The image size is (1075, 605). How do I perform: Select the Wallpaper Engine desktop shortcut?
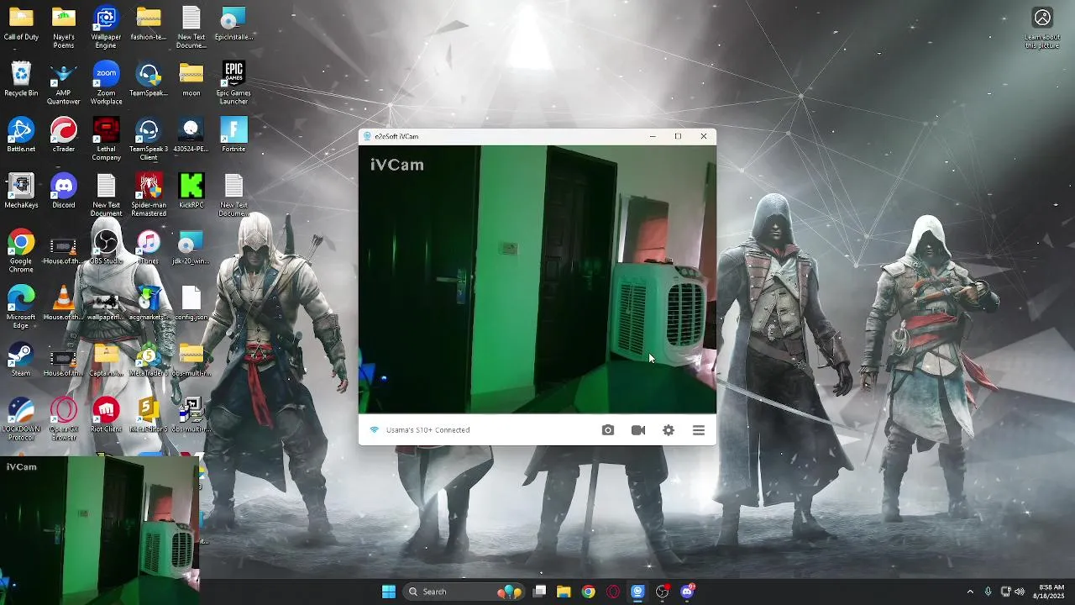106,28
